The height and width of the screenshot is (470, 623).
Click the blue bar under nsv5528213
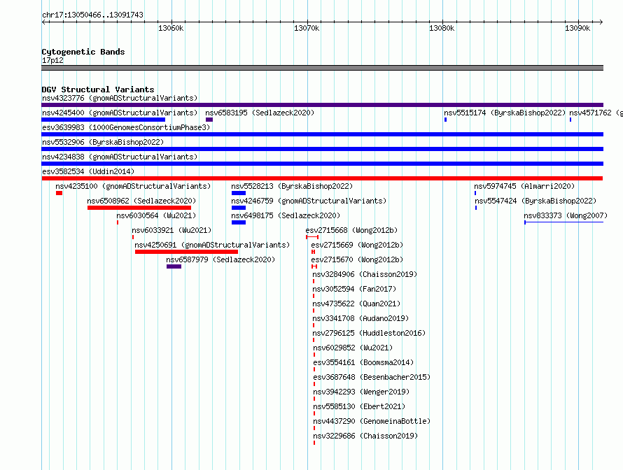tap(239, 193)
